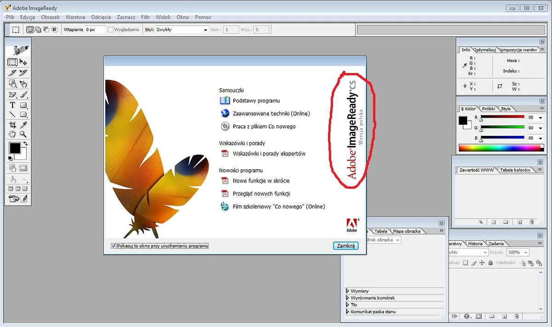Viewport: 552px width, 327px height.
Task: Pick a color from the spectrum ramp
Action: coord(501,148)
